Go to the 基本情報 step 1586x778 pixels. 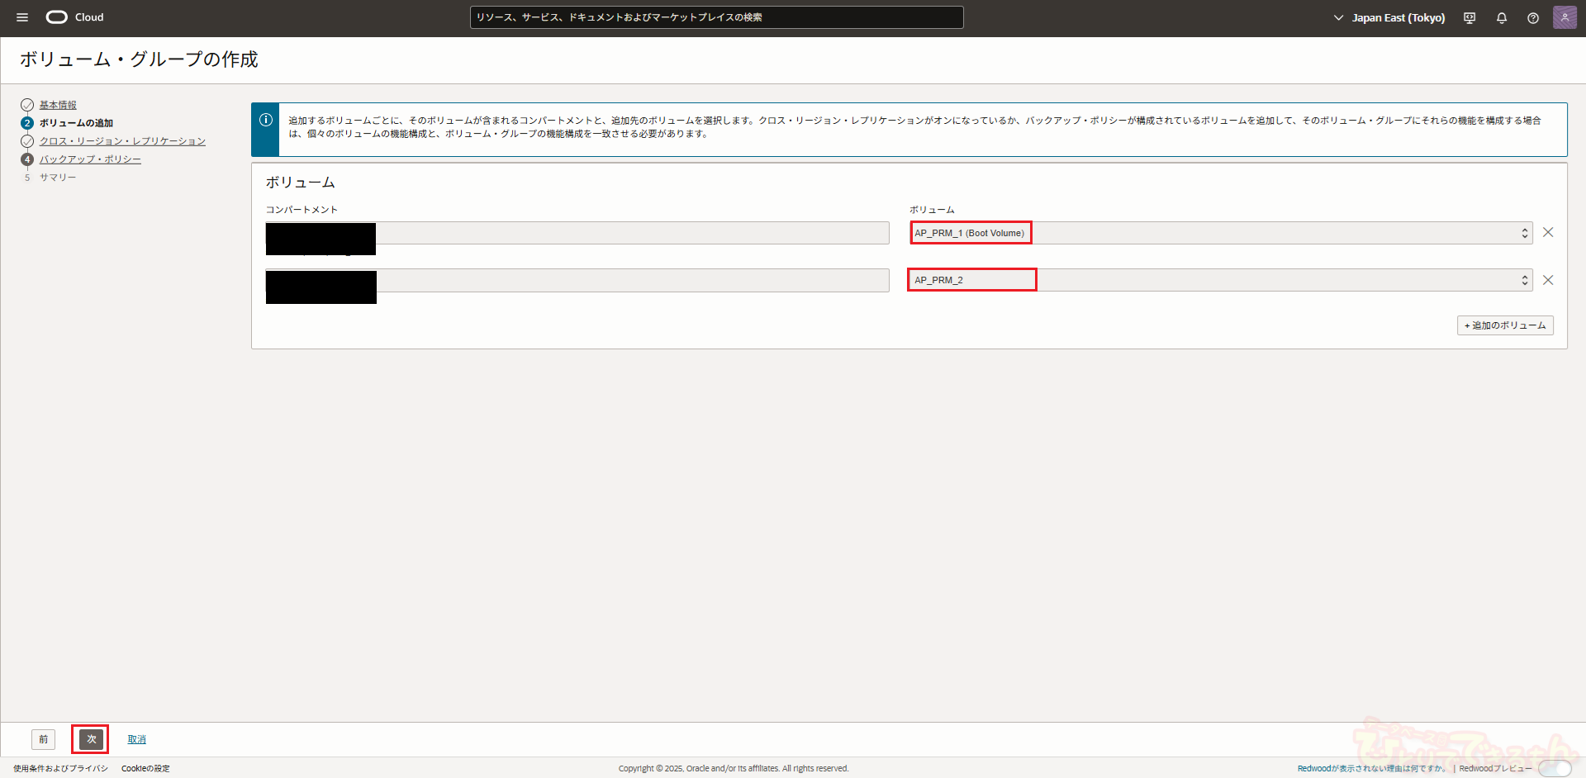pos(58,105)
